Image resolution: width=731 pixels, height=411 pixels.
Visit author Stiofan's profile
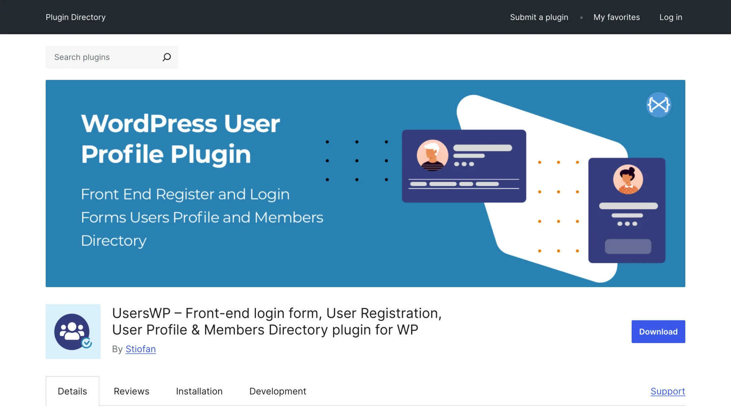(x=141, y=349)
